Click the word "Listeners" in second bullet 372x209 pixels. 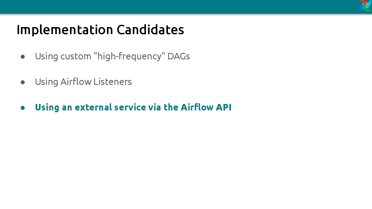tap(113, 82)
